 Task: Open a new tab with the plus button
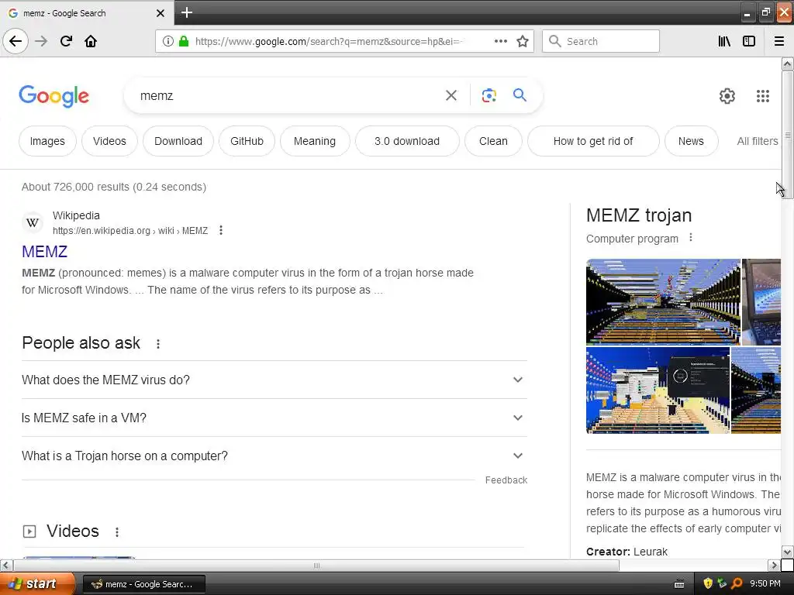[x=187, y=12]
